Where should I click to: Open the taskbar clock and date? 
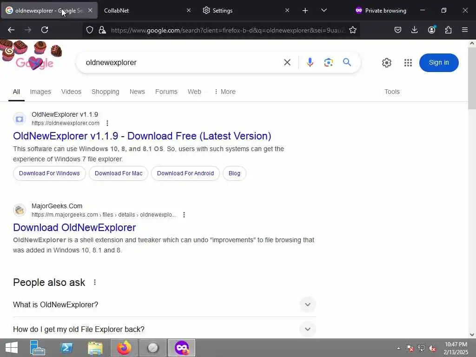(x=456, y=348)
